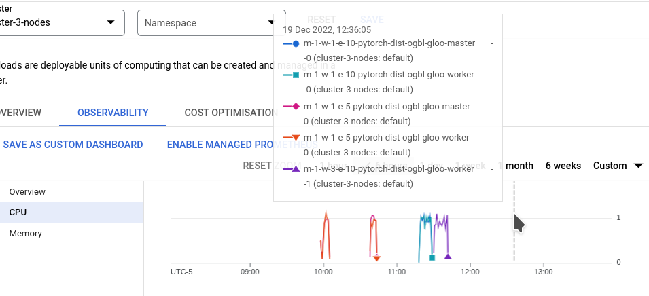The image size is (649, 296).
Task: Select Memory in the metrics sidebar
Action: (26, 234)
